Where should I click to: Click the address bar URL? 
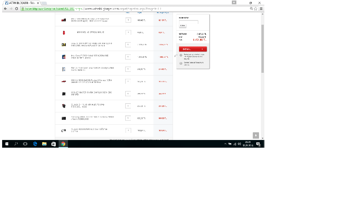[x=118, y=8]
